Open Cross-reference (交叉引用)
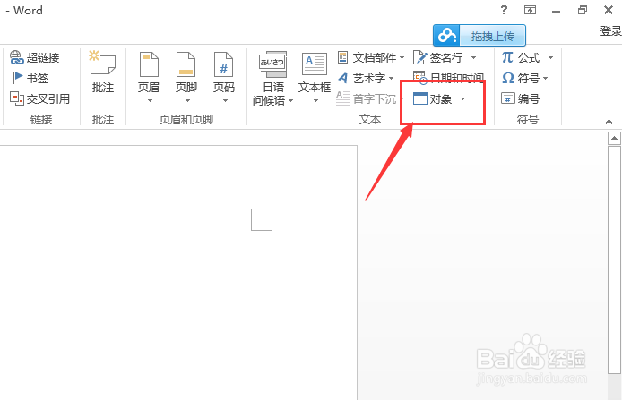 pyautogui.click(x=39, y=98)
